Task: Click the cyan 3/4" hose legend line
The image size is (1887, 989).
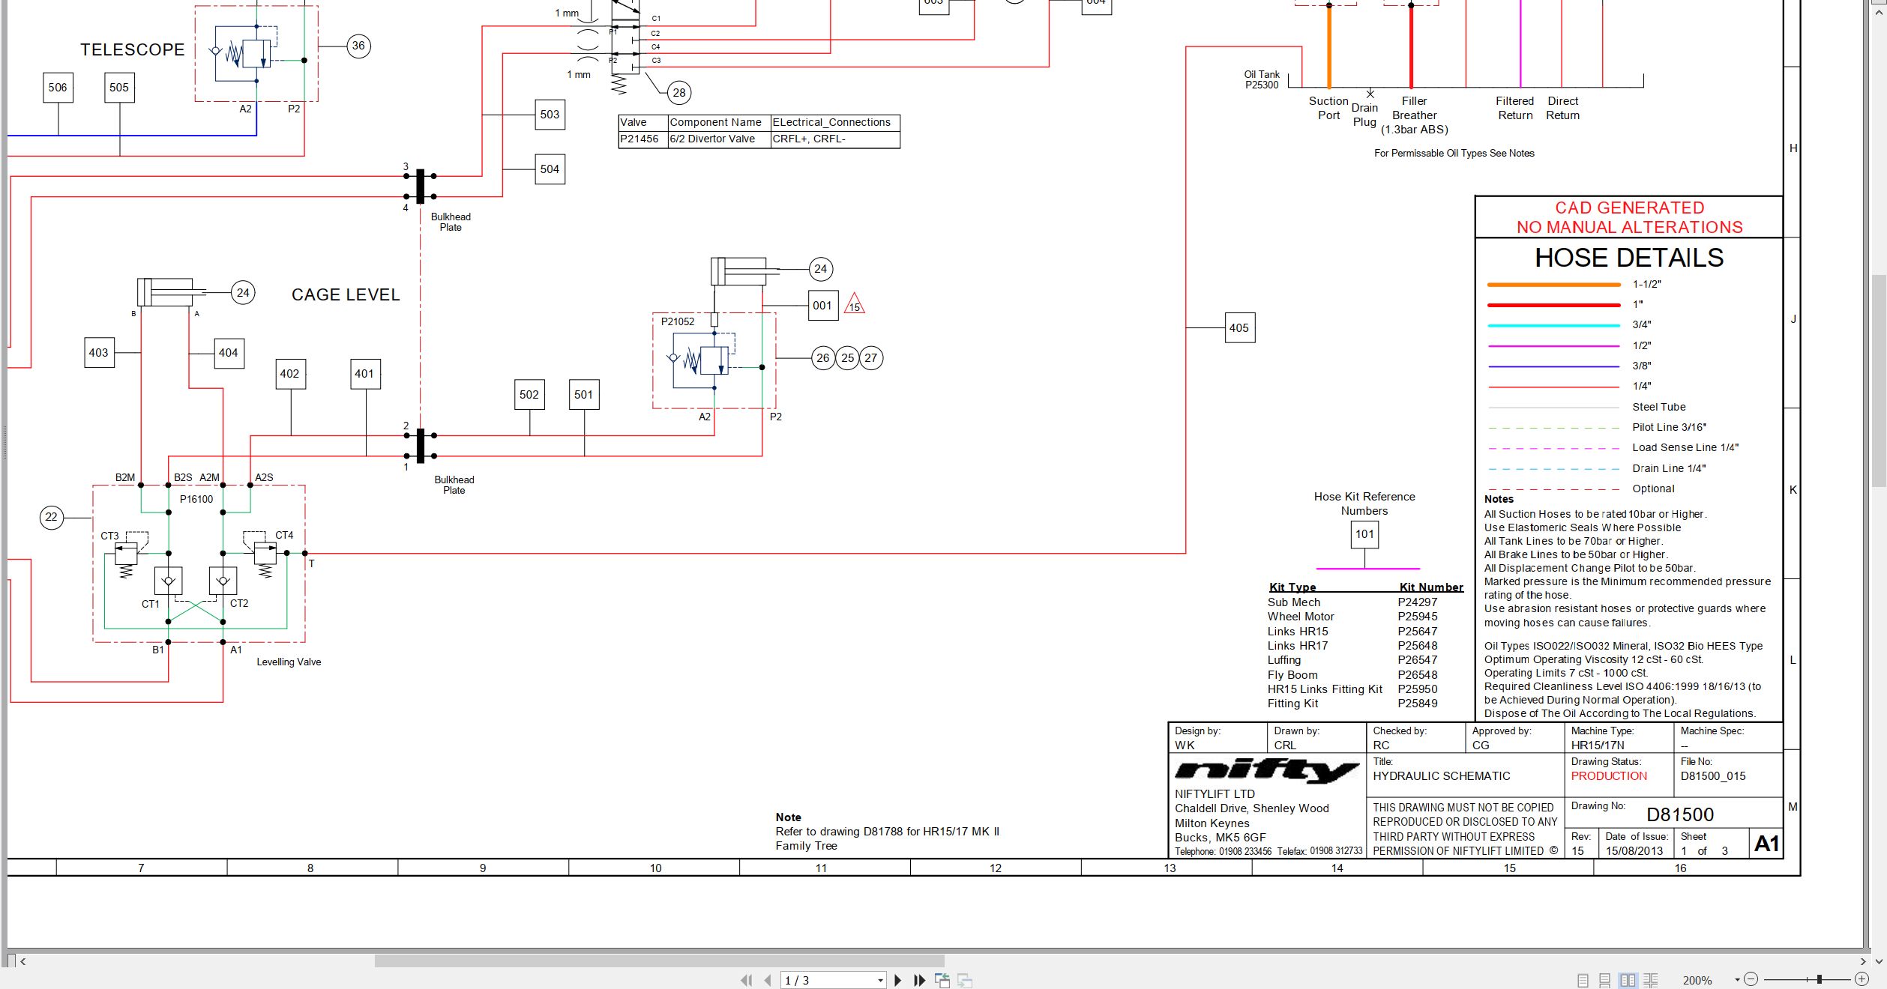Action: coord(1553,325)
